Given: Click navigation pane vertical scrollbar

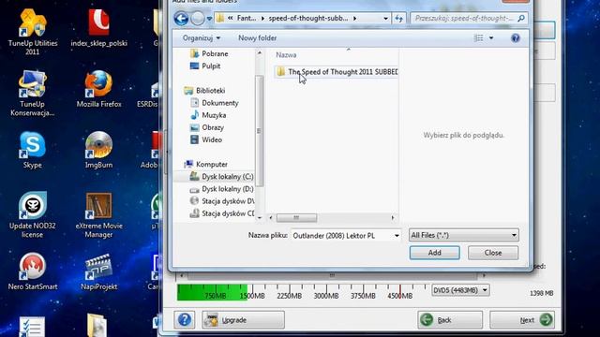Looking at the screenshot, I should 259,131.
